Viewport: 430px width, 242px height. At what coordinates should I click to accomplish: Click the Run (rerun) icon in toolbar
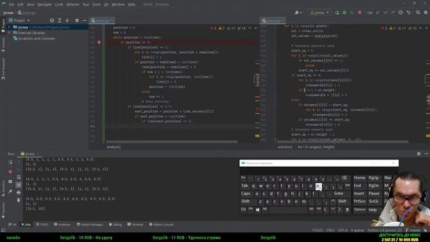click(x=337, y=13)
